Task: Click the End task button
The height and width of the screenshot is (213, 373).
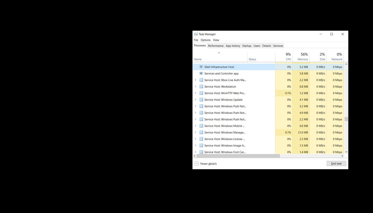Action: coord(336,164)
